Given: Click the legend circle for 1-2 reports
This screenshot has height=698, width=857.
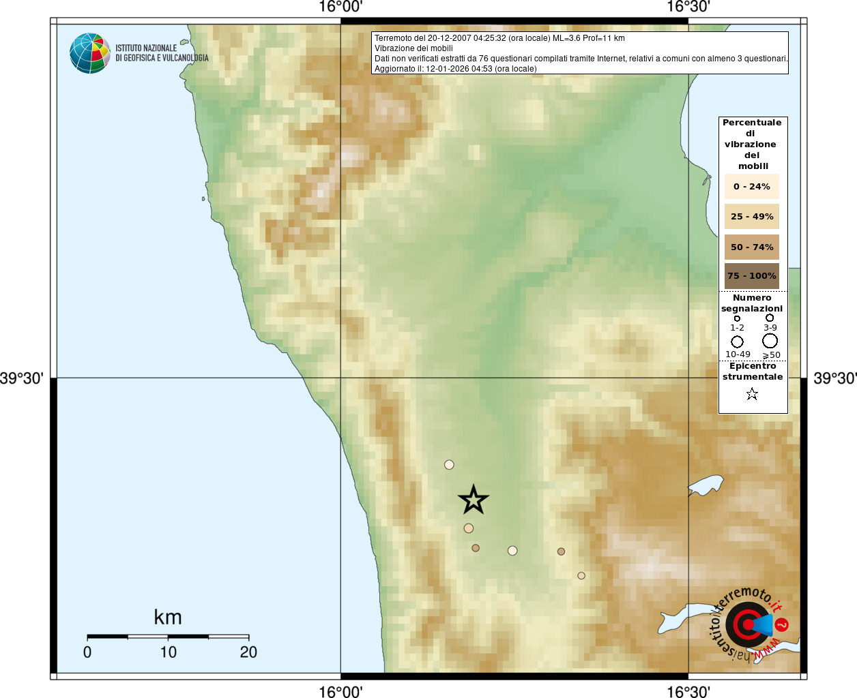Looking at the screenshot, I should [737, 318].
